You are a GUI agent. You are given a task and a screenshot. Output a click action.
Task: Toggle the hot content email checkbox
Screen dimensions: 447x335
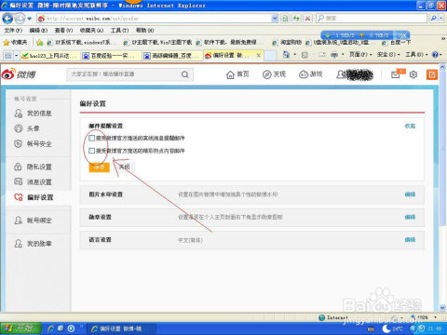pos(91,151)
